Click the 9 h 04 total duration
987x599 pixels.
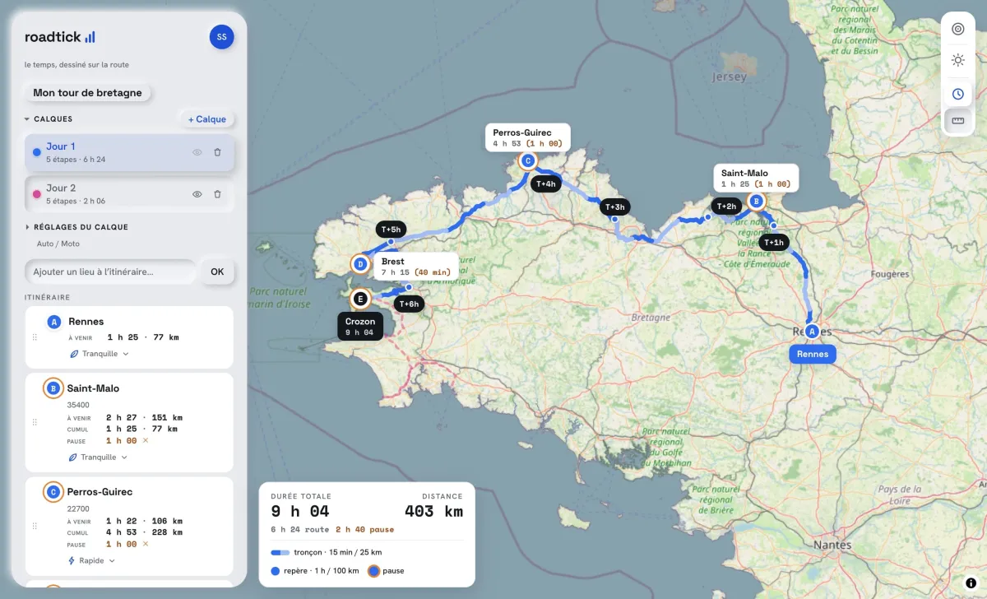pyautogui.click(x=300, y=512)
